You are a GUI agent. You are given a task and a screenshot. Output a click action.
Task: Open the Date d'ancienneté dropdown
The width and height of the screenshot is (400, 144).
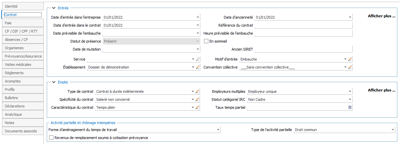point(350,17)
